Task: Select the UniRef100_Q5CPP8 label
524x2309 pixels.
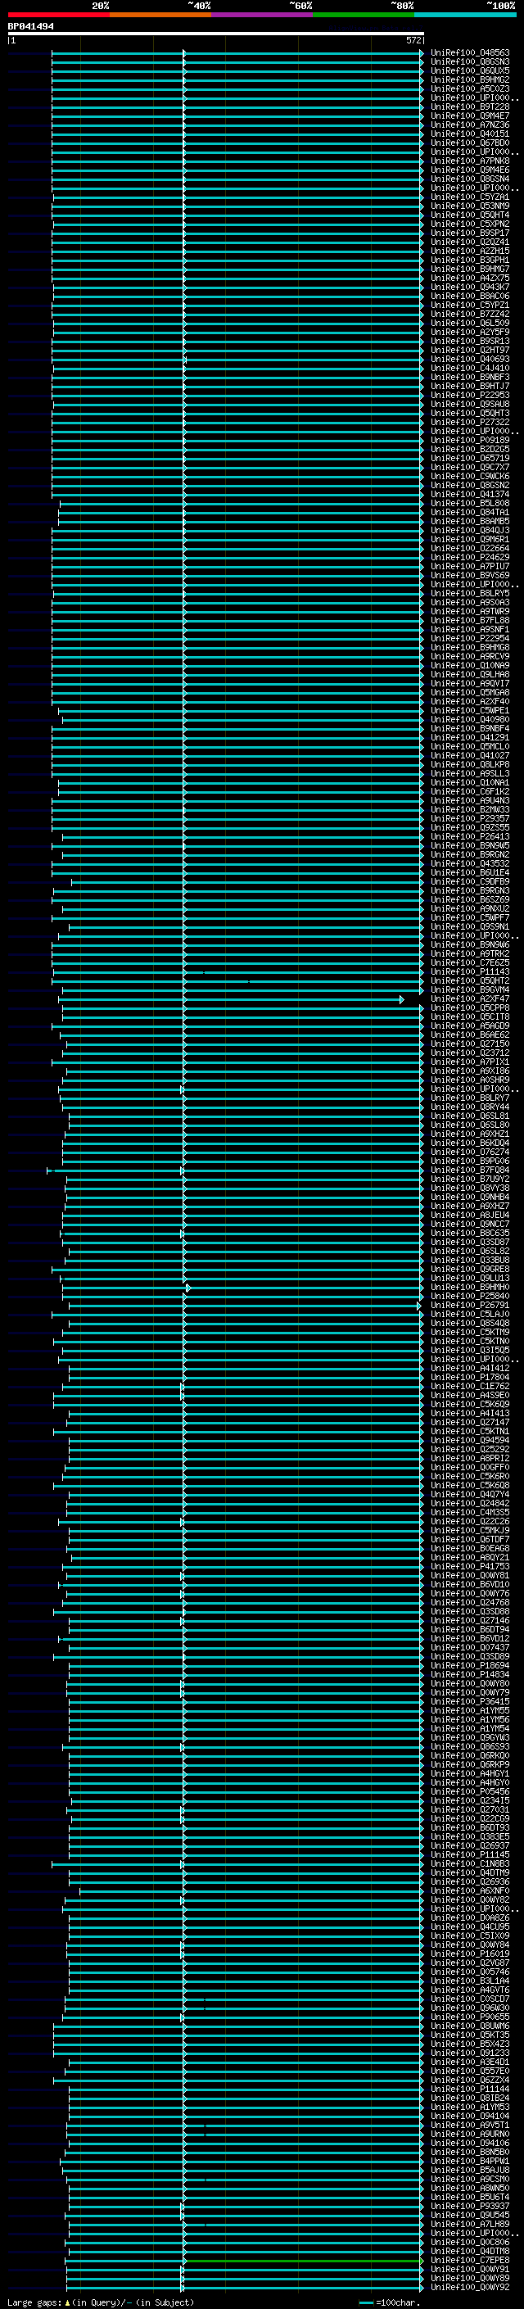Action: 470,1007
